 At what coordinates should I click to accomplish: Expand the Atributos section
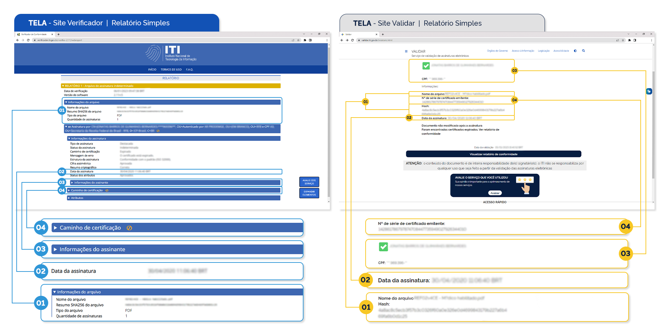coord(174,198)
